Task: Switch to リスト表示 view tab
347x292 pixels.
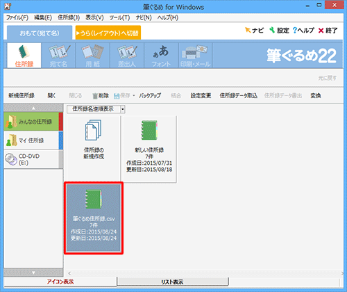Action: [x=172, y=282]
